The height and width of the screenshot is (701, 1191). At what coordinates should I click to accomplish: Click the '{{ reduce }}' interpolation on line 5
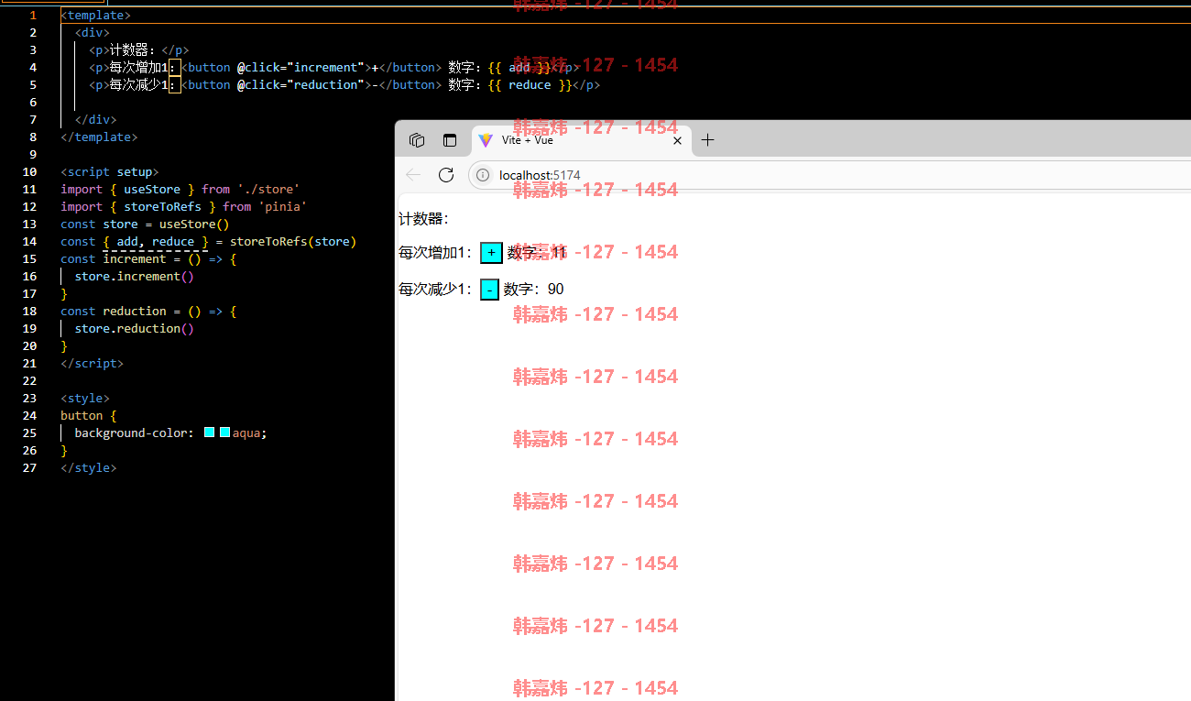(x=530, y=84)
